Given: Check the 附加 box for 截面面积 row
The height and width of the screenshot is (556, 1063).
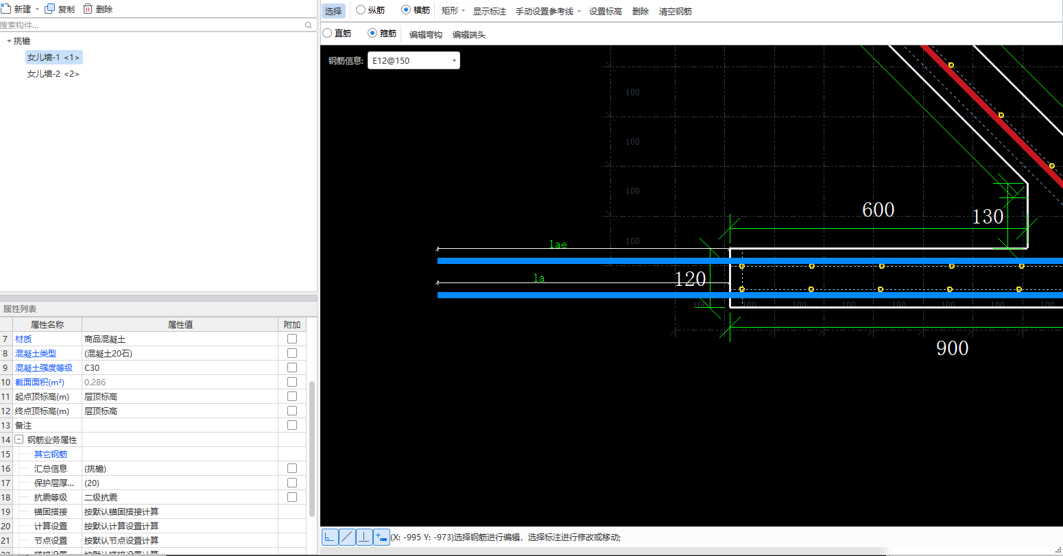Looking at the screenshot, I should pyautogui.click(x=292, y=382).
